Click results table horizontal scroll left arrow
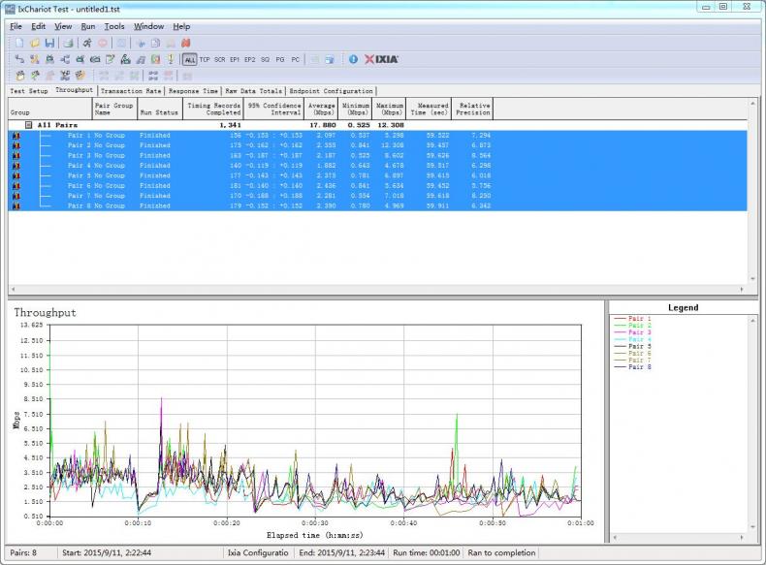This screenshot has height=565, width=766. pyautogui.click(x=14, y=289)
